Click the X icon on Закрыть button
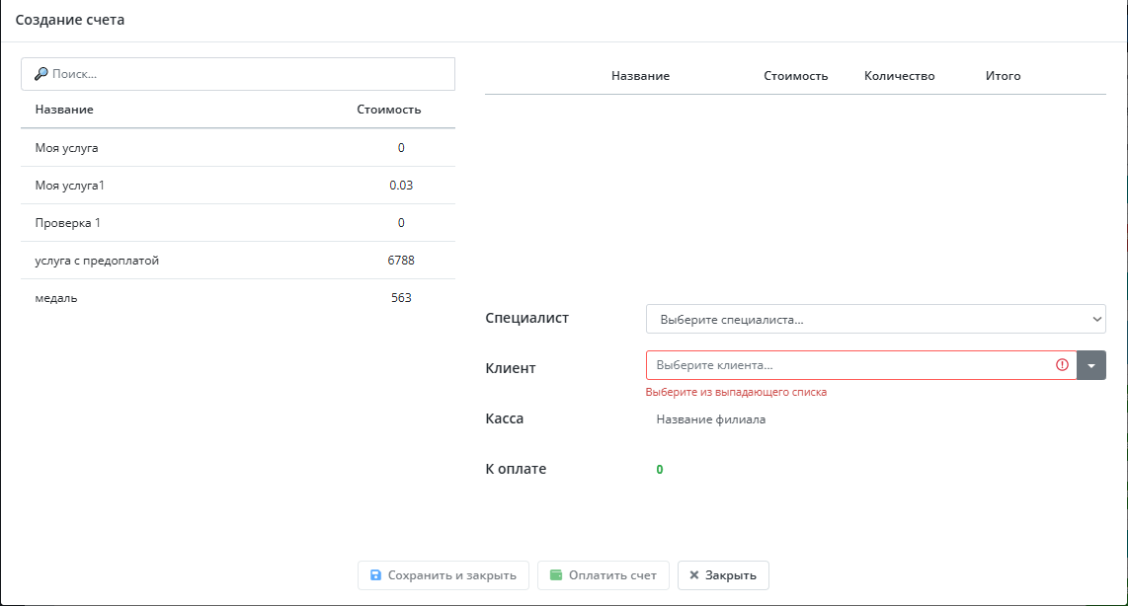This screenshot has height=606, width=1128. [x=693, y=575]
